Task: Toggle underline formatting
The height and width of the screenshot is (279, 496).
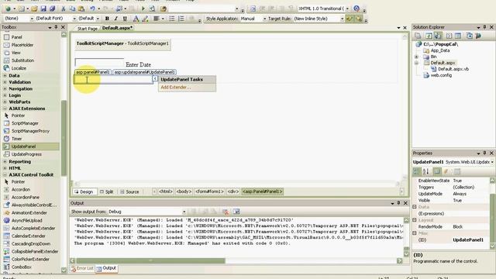Action: click(x=125, y=19)
